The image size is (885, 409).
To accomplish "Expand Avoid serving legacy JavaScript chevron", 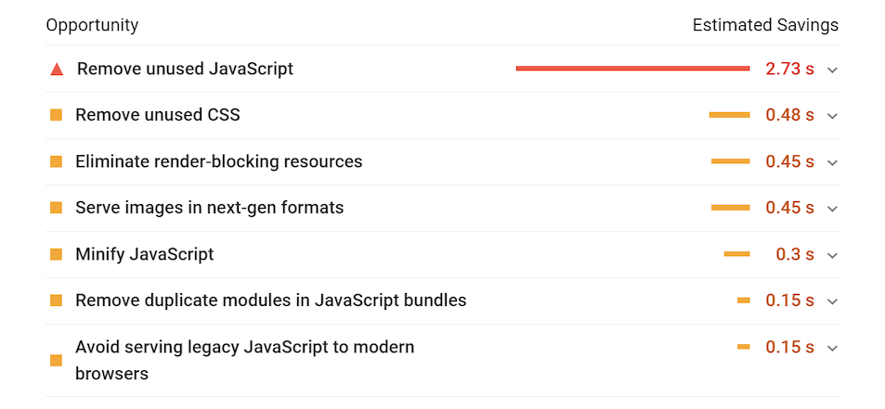I will [x=832, y=348].
